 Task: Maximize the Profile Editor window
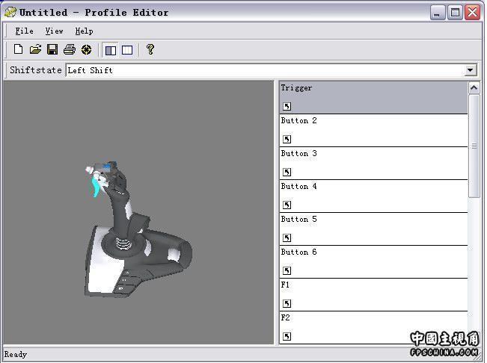coord(455,13)
